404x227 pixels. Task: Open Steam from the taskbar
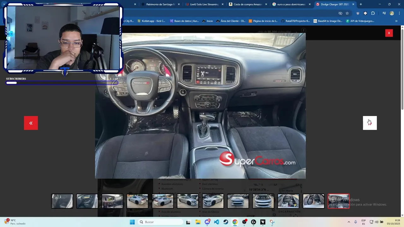point(226,222)
